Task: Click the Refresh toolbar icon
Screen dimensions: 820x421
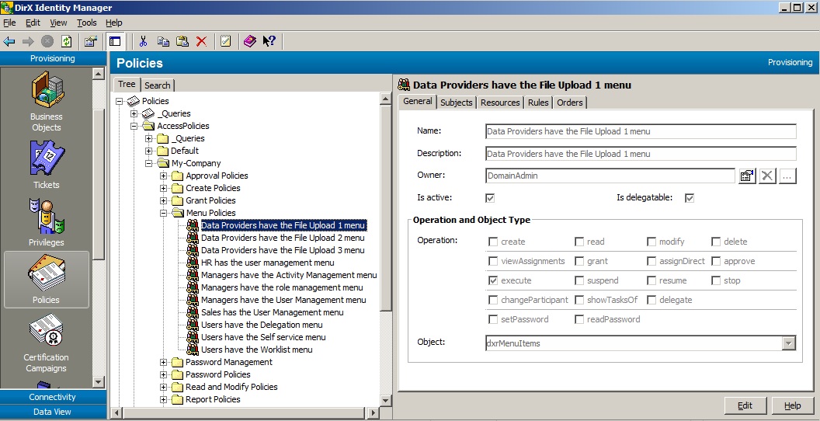Action: 67,41
